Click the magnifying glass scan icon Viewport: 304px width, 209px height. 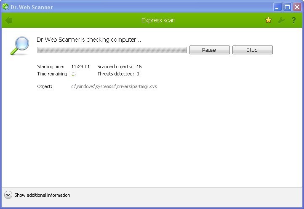coord(19,46)
